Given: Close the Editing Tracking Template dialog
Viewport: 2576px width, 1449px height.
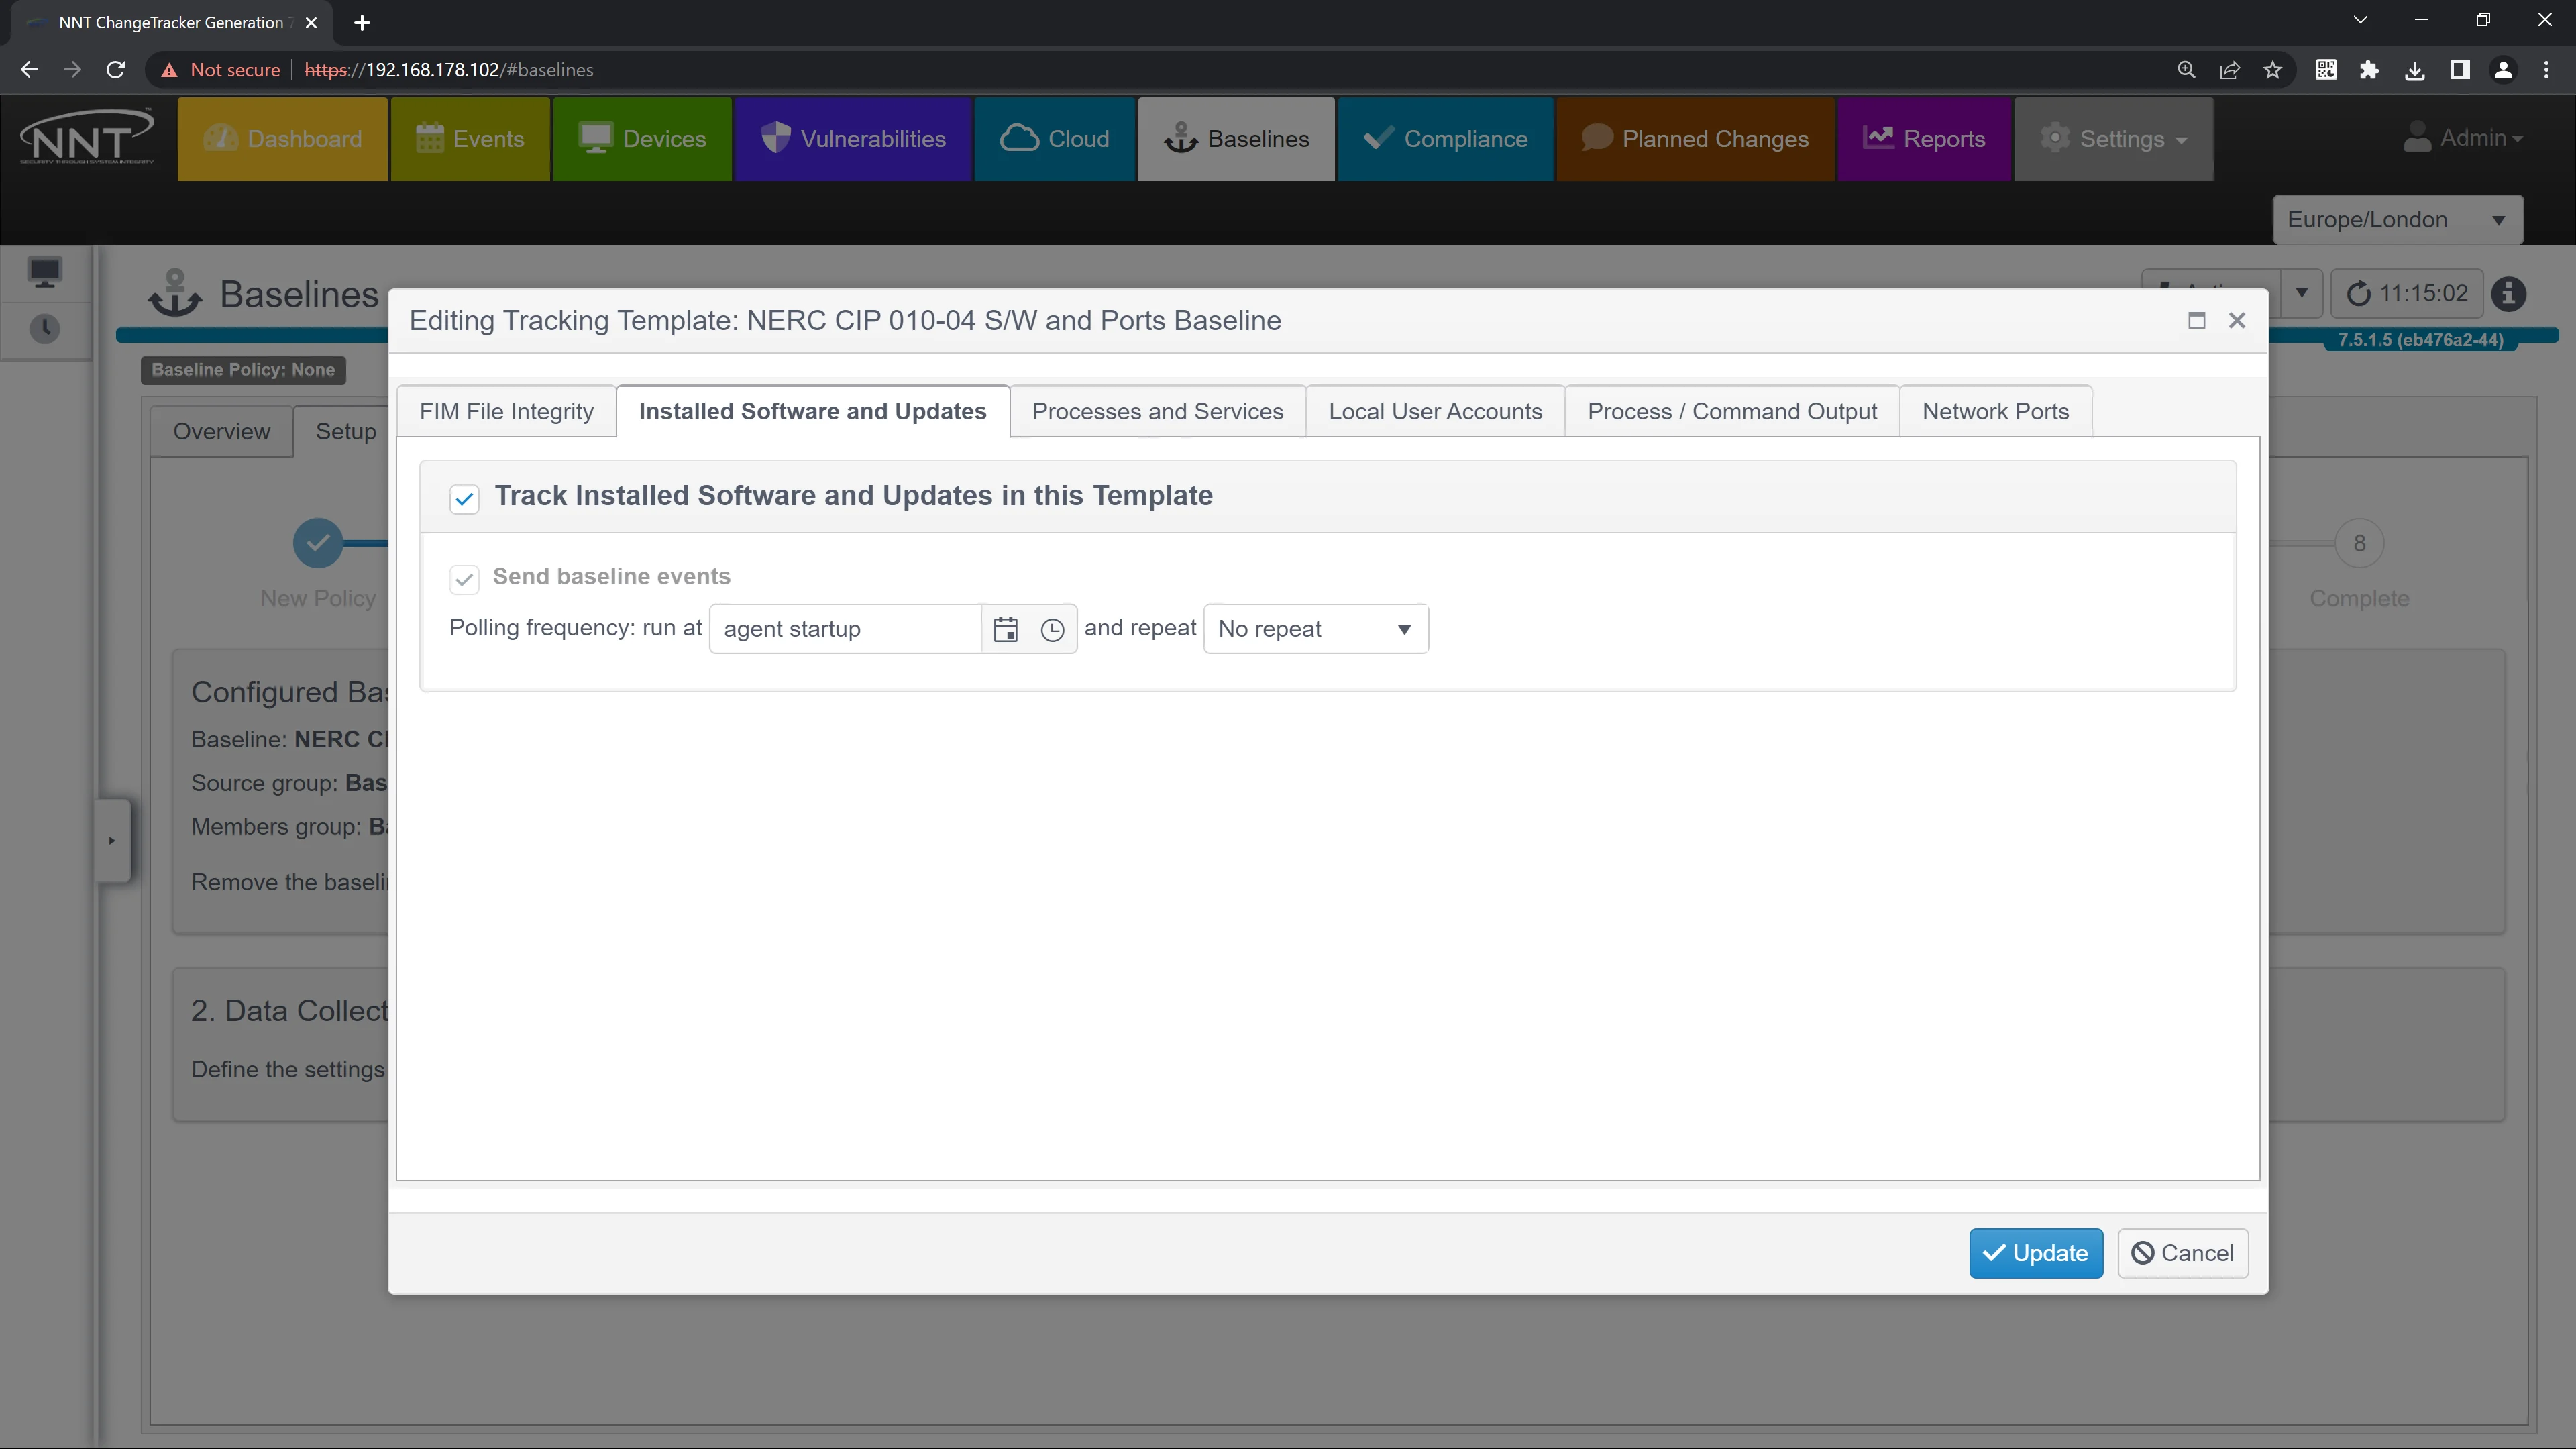Looking at the screenshot, I should [x=2237, y=320].
